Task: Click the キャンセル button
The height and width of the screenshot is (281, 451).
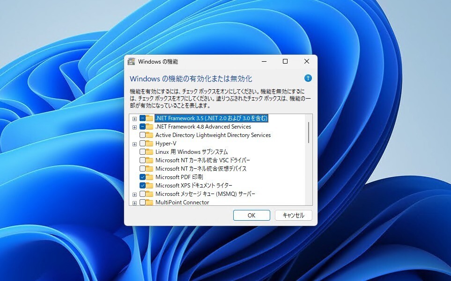Action: pyautogui.click(x=293, y=215)
